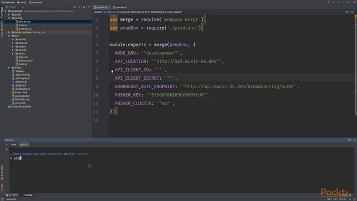Expand the store folder
The image size is (357, 201).
point(13,54)
